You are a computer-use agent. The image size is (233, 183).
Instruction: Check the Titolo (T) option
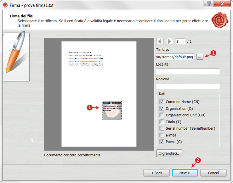click(162, 122)
